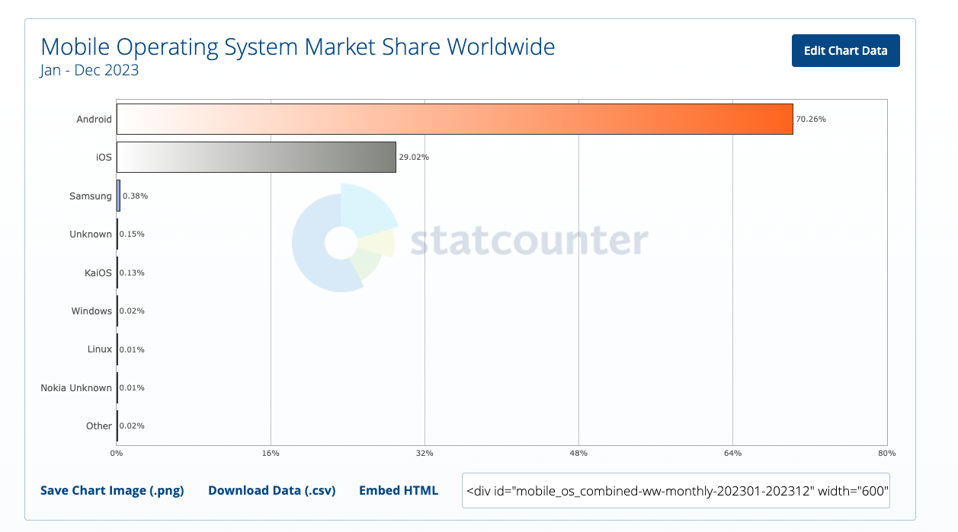Click the 'Nokia Unknown' axis label
The width and height of the screenshot is (958, 532).
pyautogui.click(x=76, y=388)
